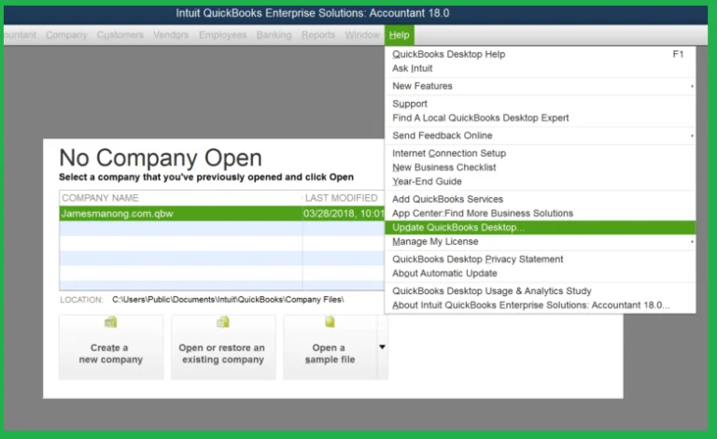
Task: Click the Open a sample file button
Action: point(330,347)
